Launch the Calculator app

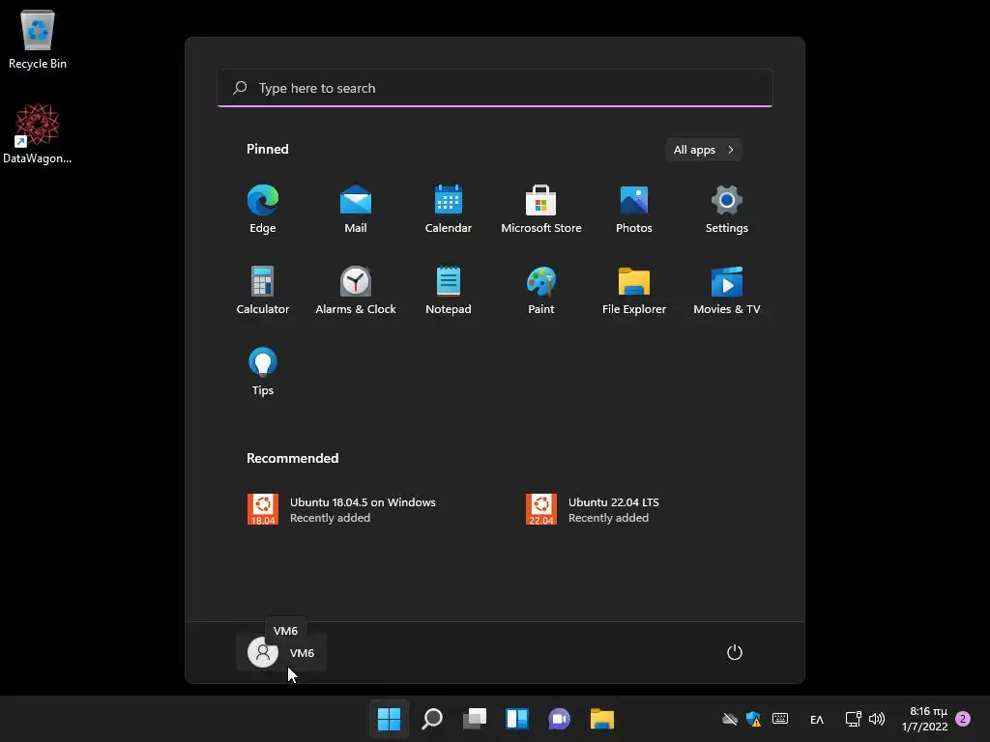coord(263,290)
